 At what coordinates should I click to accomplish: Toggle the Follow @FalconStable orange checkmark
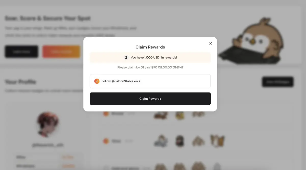tap(97, 81)
